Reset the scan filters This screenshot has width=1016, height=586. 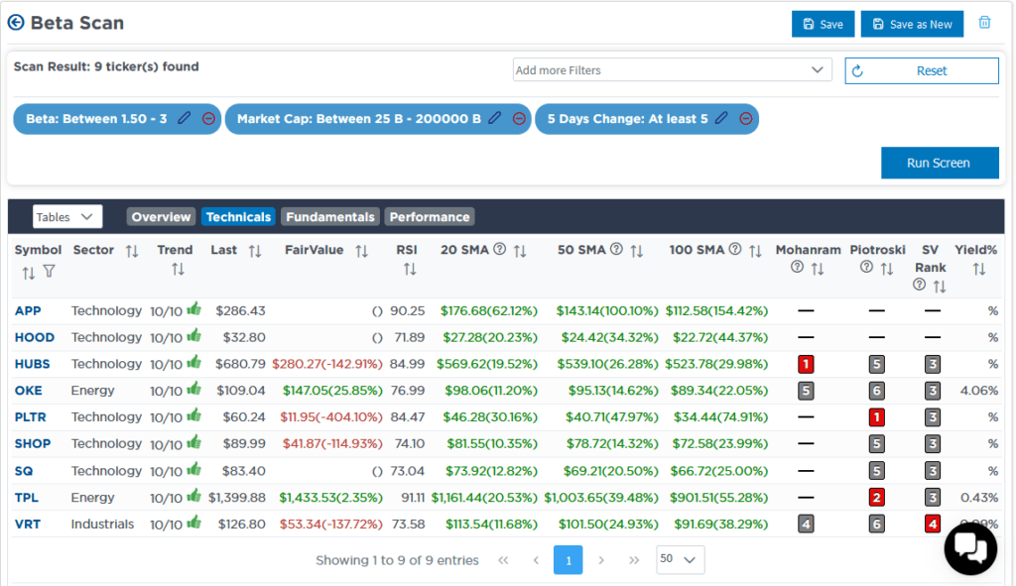pyautogui.click(x=922, y=70)
